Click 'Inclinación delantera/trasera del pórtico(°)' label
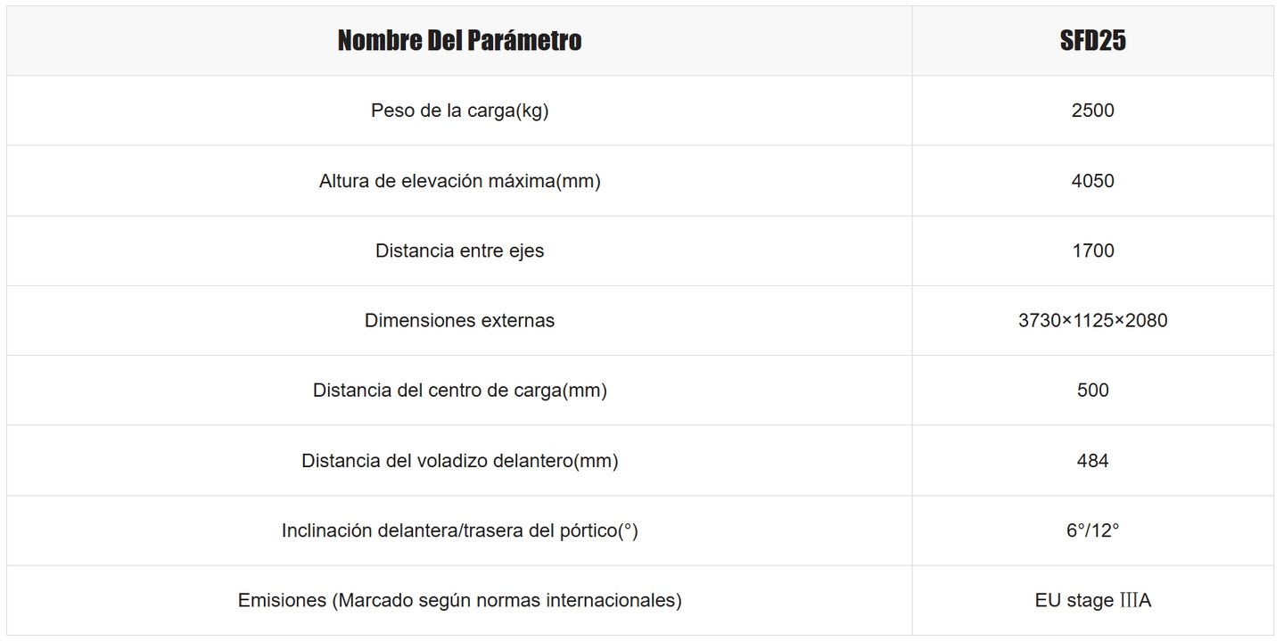This screenshot has height=641, width=1284. pos(459,530)
